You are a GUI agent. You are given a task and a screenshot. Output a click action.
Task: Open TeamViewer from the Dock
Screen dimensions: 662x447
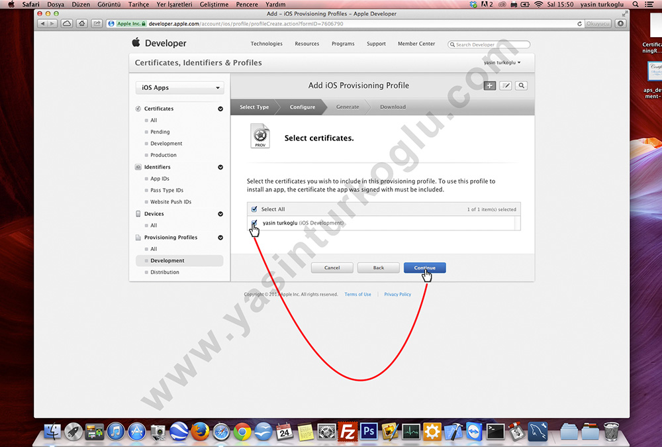(x=474, y=432)
